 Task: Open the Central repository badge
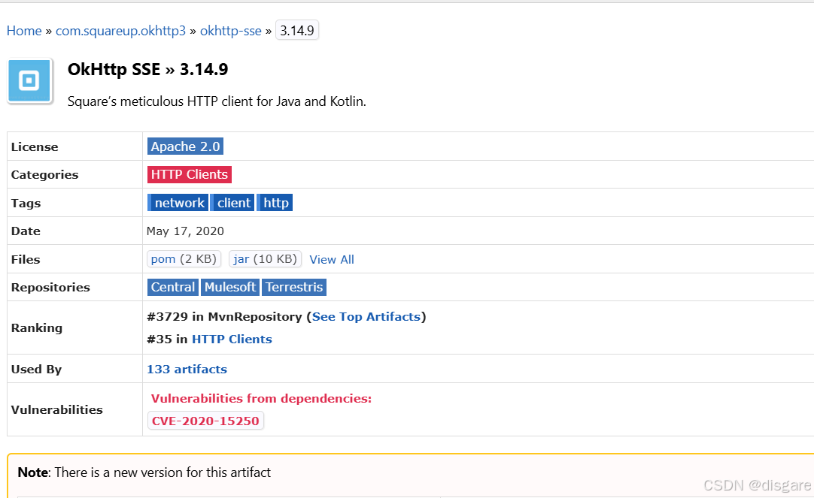click(x=173, y=287)
